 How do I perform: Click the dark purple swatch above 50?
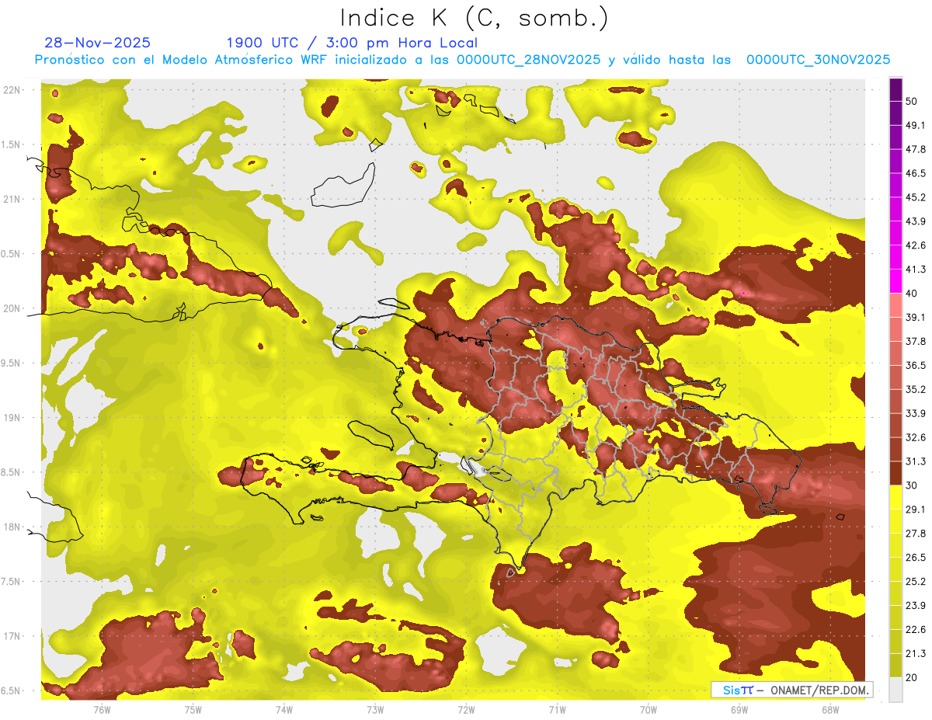(x=895, y=90)
